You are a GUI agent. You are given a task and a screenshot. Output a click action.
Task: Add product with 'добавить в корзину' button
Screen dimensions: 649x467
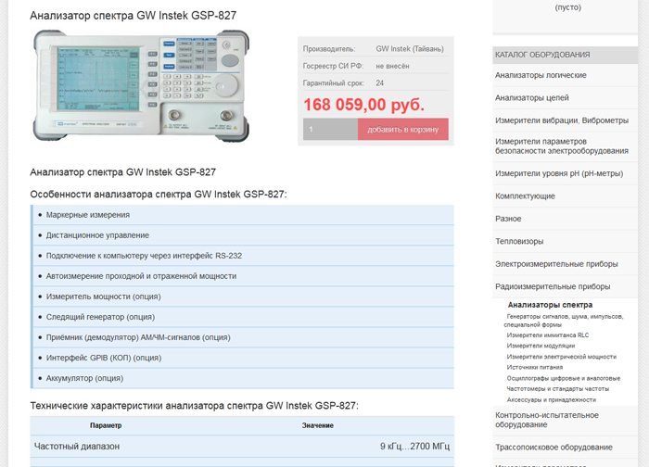click(402, 129)
